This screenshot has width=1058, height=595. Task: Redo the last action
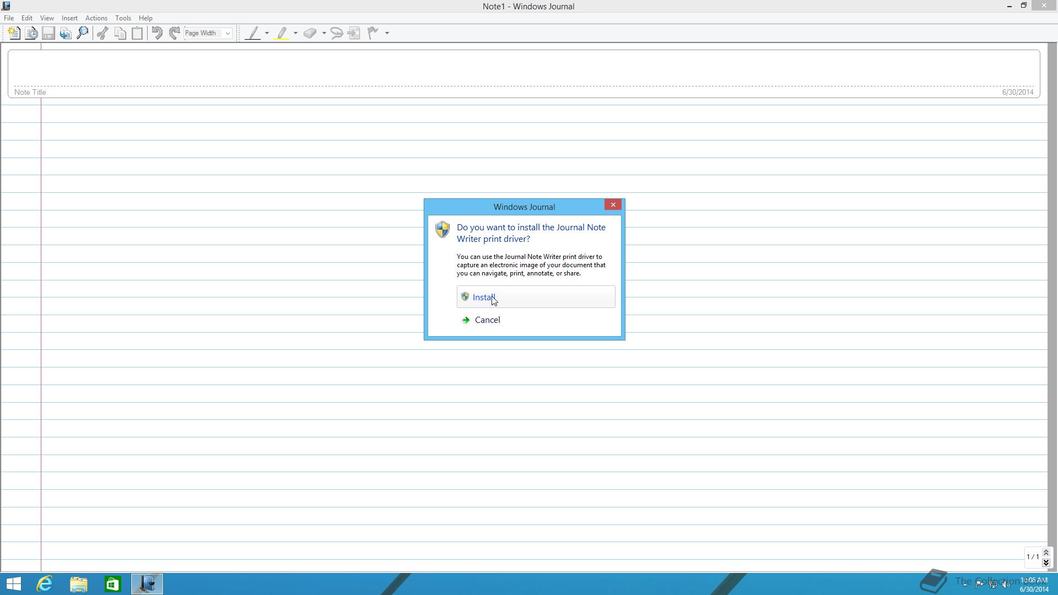pos(174,33)
